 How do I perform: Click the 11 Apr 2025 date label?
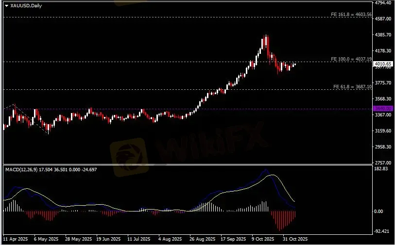tap(16, 239)
